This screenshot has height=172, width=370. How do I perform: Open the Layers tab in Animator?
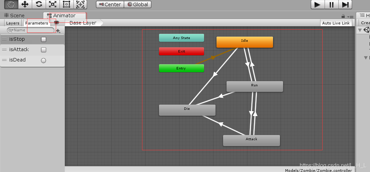click(13, 23)
